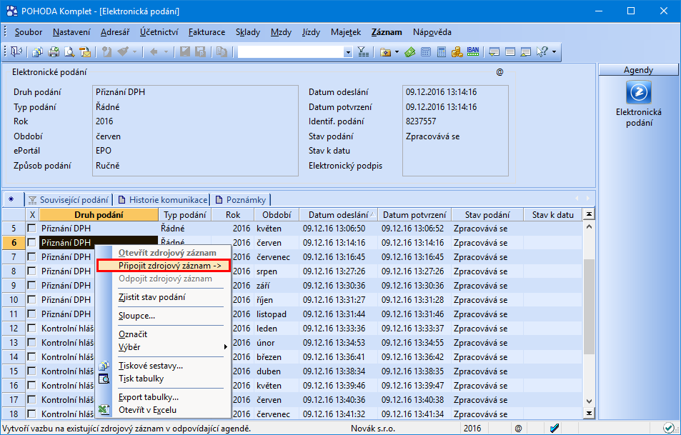The image size is (681, 435).
Task: Click the gold coins toolbar icon
Action: click(x=457, y=51)
